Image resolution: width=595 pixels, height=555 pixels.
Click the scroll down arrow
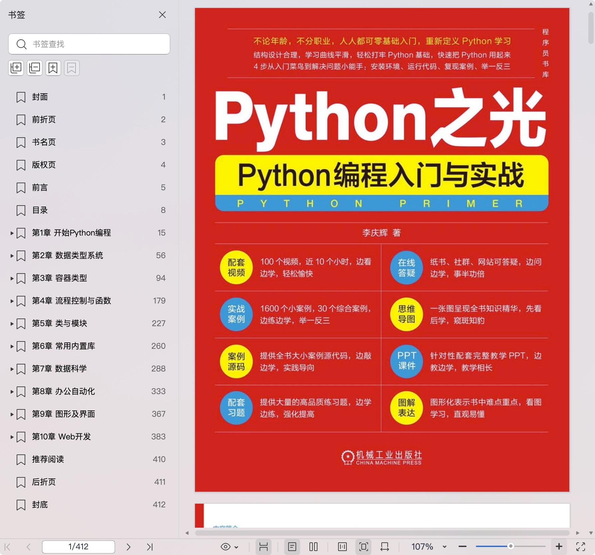coord(591,533)
